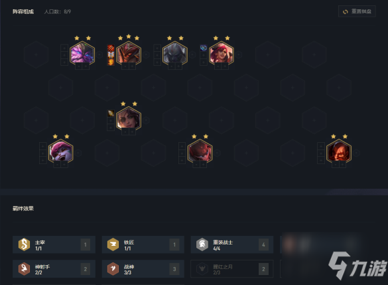The height and width of the screenshot is (285, 388).
Task: Open the 神射手 2/2 trait card
Action: click(54, 269)
